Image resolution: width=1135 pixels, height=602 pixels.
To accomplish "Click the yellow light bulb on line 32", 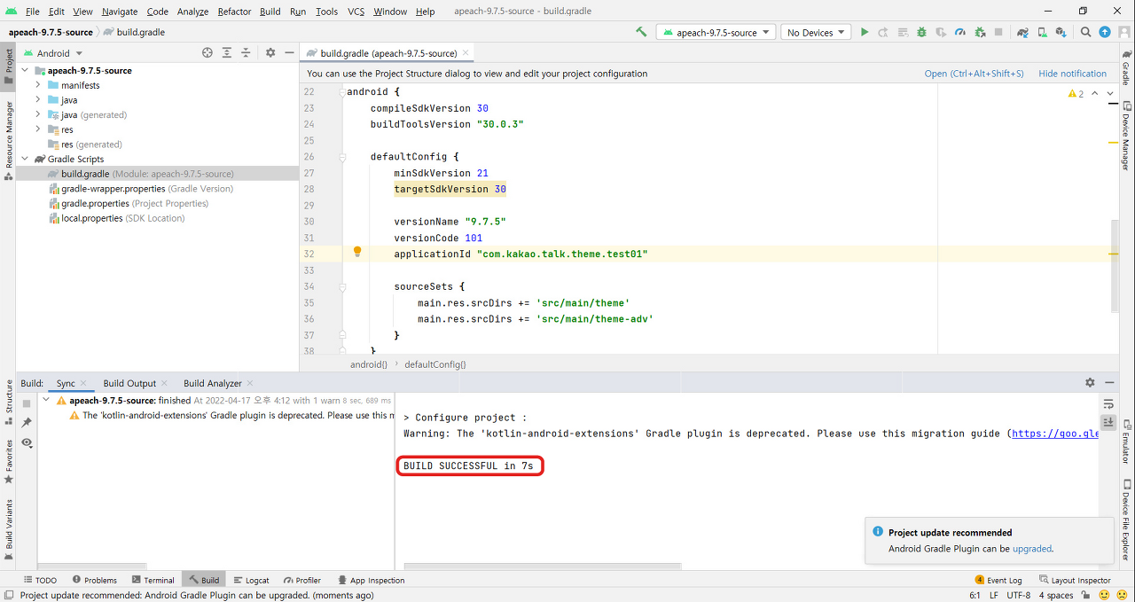I will point(357,253).
